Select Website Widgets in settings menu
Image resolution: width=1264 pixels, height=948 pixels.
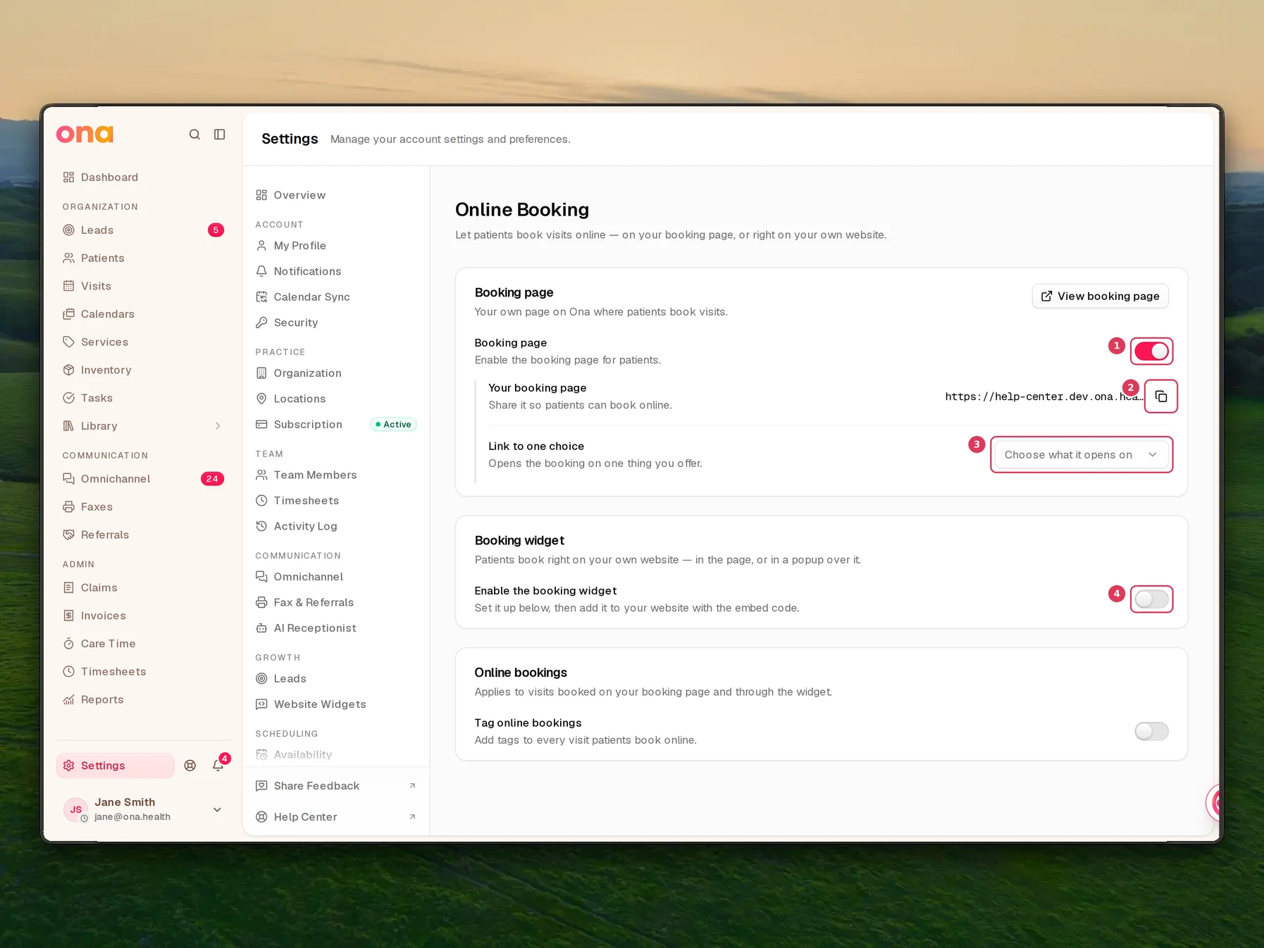(336, 704)
